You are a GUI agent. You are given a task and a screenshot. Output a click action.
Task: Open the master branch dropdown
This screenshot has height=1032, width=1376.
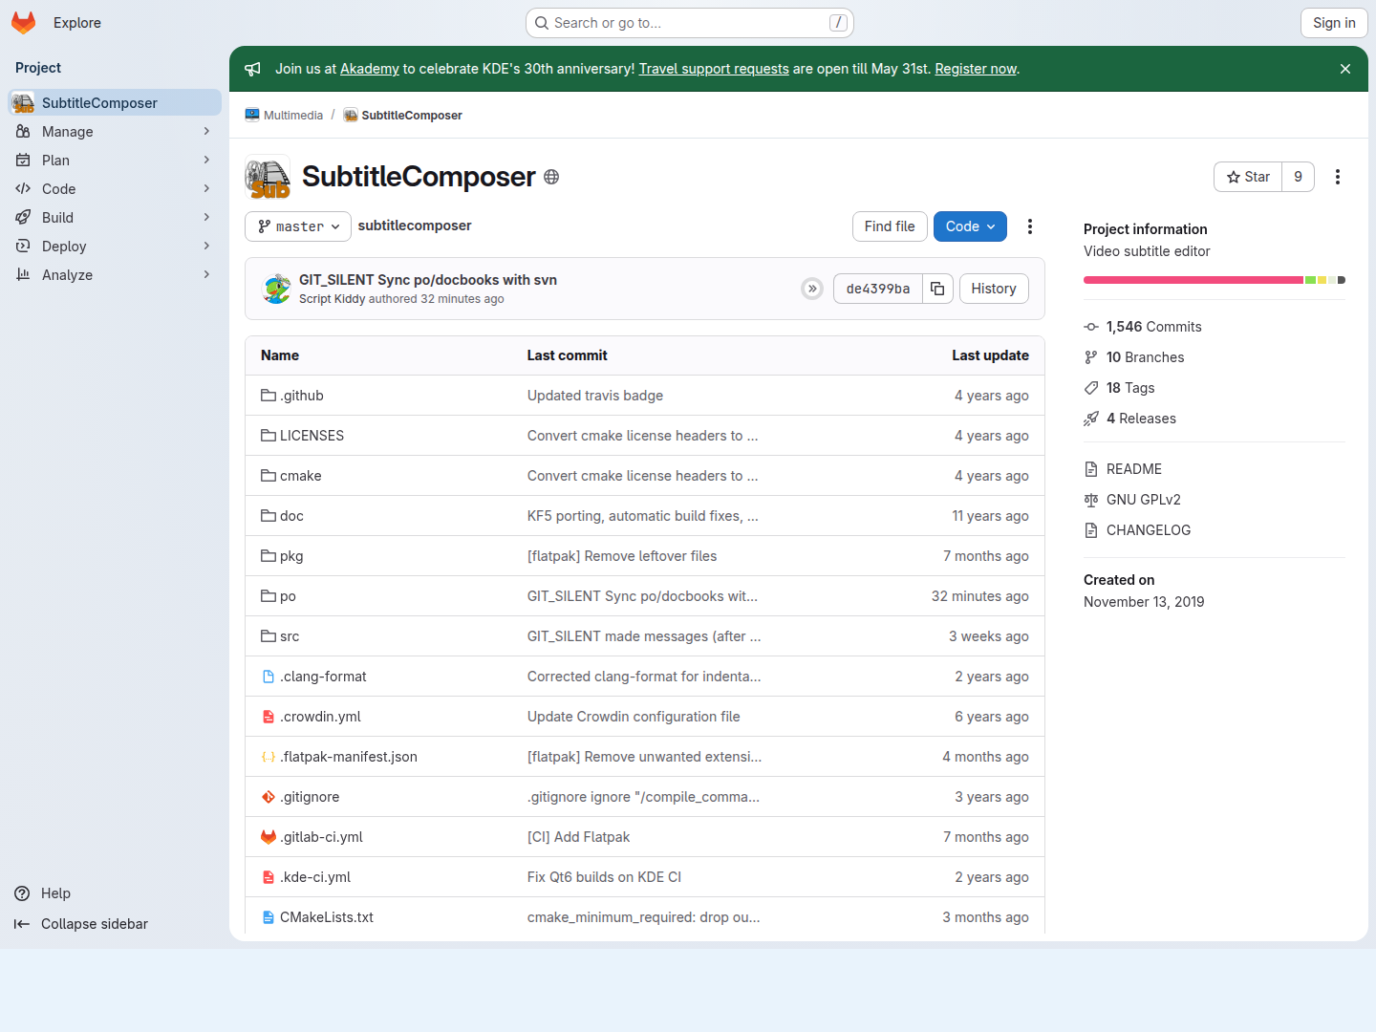click(x=298, y=226)
